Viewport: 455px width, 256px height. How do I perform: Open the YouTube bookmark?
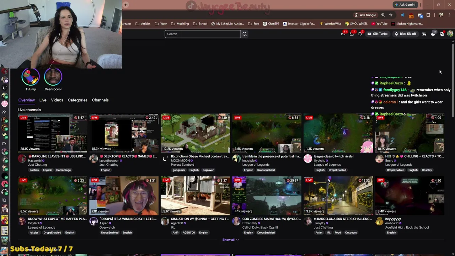[x=379, y=24]
